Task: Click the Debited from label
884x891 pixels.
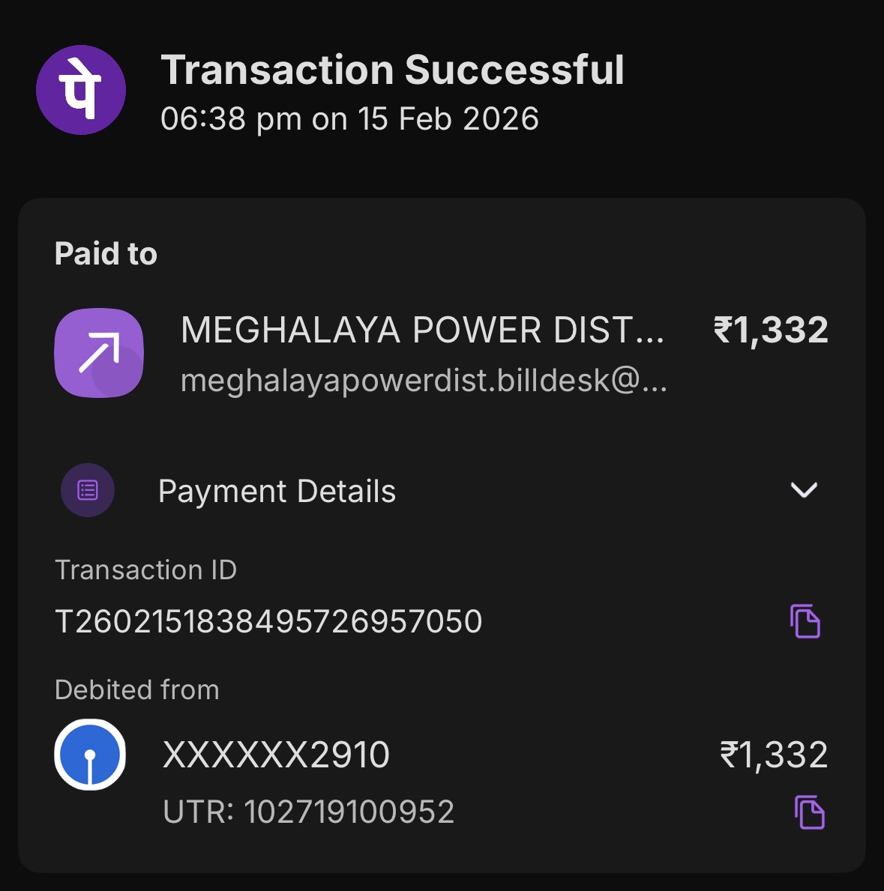Action: pyautogui.click(x=137, y=690)
